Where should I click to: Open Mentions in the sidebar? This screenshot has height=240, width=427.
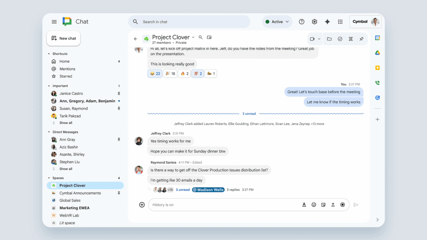pos(67,69)
